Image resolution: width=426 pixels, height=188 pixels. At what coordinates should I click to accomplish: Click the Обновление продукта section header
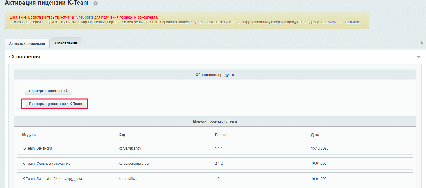click(215, 75)
